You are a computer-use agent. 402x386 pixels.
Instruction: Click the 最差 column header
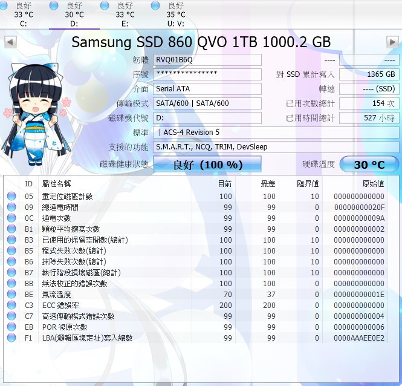click(x=257, y=184)
